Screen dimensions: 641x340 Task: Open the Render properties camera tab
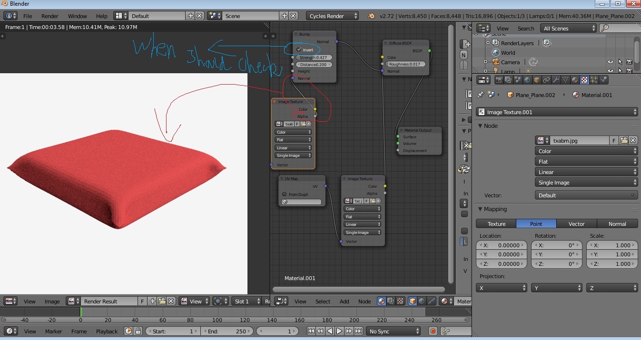click(x=499, y=80)
